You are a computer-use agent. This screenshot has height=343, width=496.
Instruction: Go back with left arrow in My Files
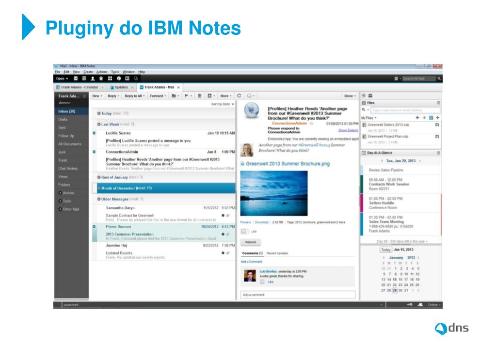click(417, 118)
